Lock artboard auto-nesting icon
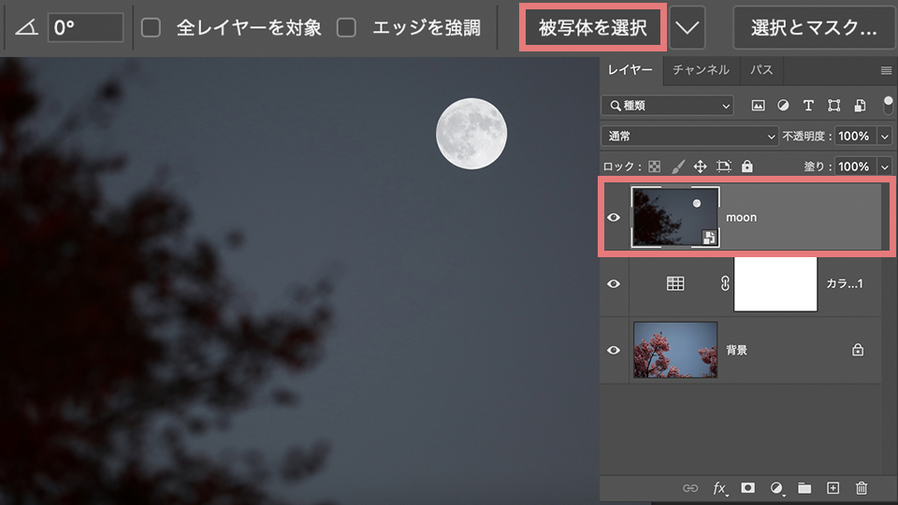 [x=724, y=166]
